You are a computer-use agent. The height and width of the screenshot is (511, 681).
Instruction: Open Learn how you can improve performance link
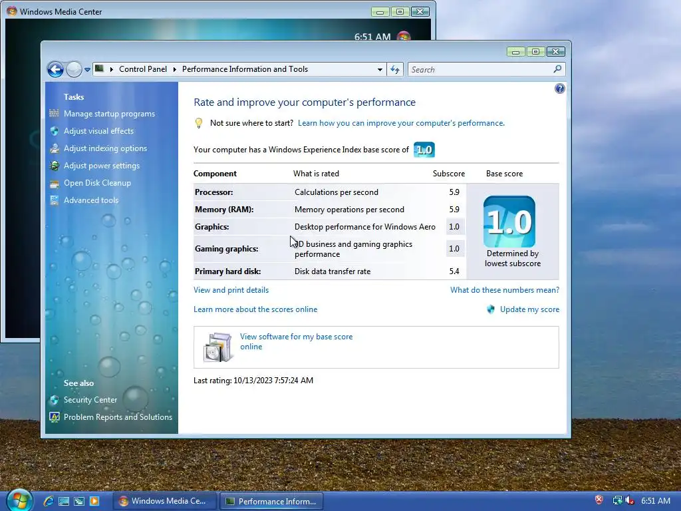(401, 123)
